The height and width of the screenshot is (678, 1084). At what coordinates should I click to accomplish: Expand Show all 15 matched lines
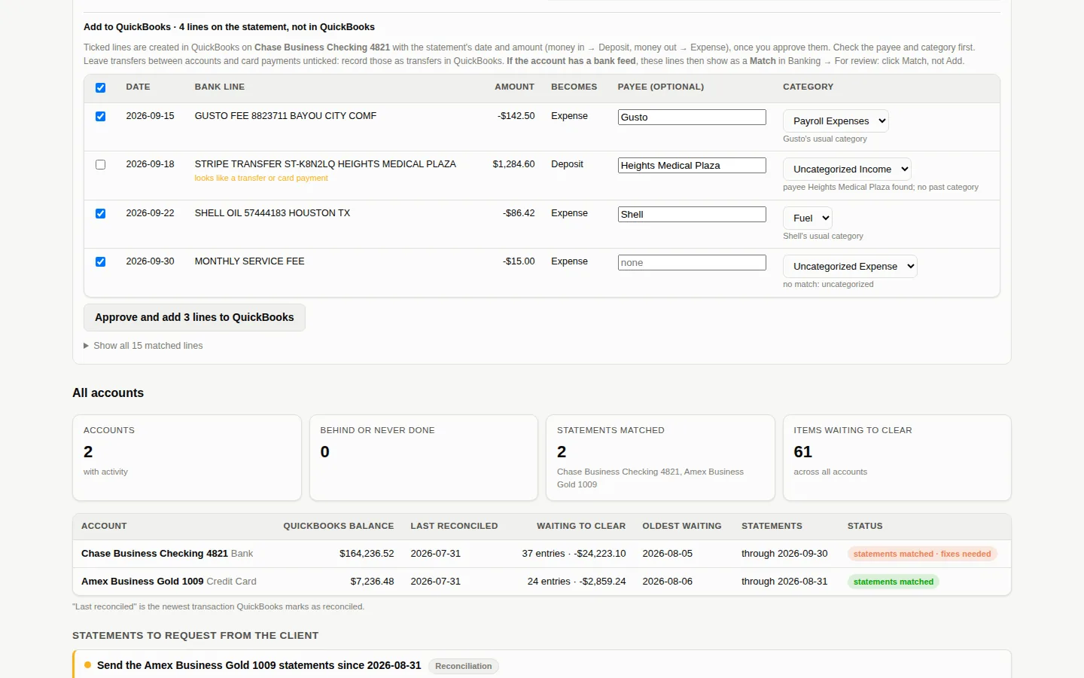click(143, 346)
